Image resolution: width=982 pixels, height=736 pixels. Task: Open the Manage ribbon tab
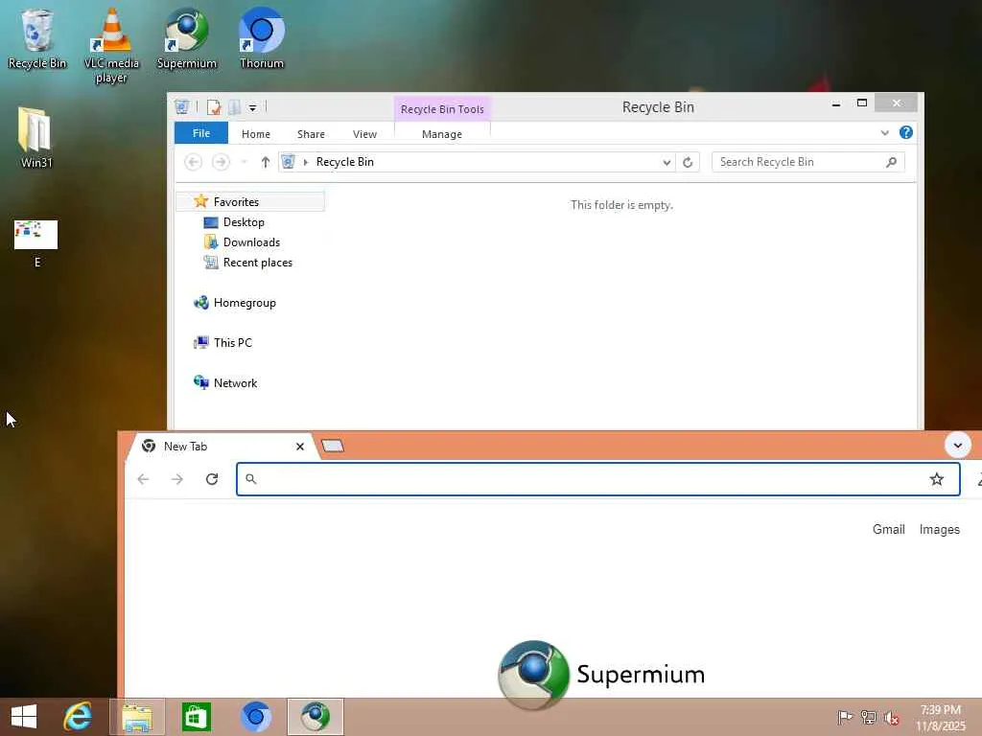pos(442,134)
